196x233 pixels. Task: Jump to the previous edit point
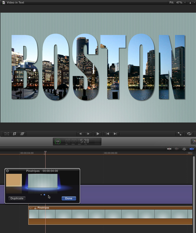pos(107,134)
